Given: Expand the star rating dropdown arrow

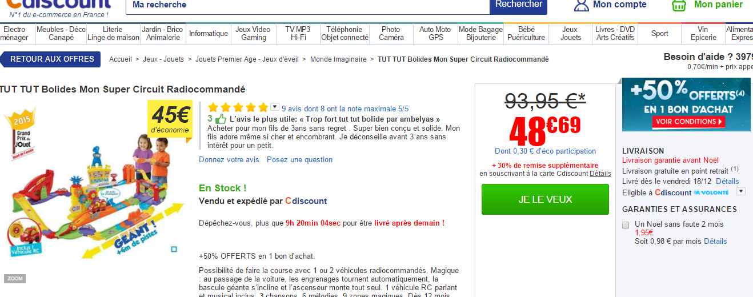Looking at the screenshot, I should pos(274,107).
